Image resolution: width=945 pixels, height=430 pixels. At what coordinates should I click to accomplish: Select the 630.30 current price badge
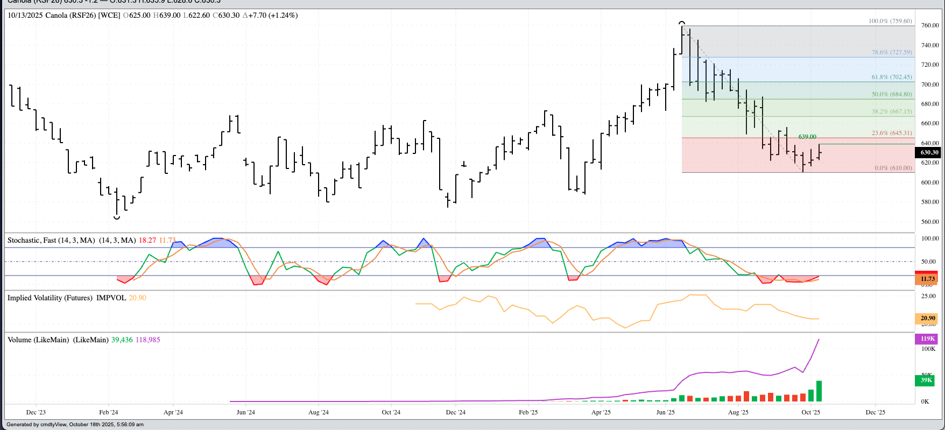coord(929,152)
